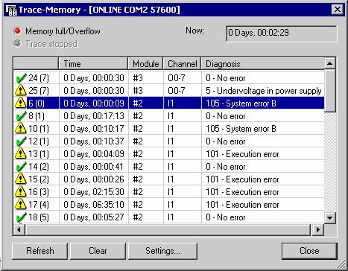Click the red Memory full/Overflow indicator
The image size is (348, 271).
[17, 31]
